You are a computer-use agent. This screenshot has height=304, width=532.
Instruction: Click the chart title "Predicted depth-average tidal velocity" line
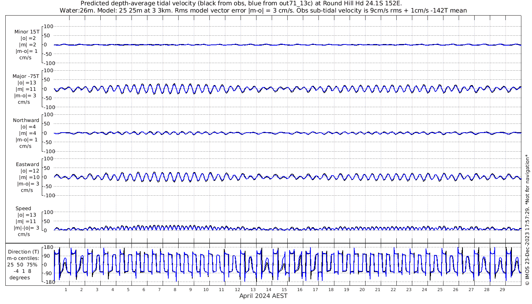click(x=241, y=3)
